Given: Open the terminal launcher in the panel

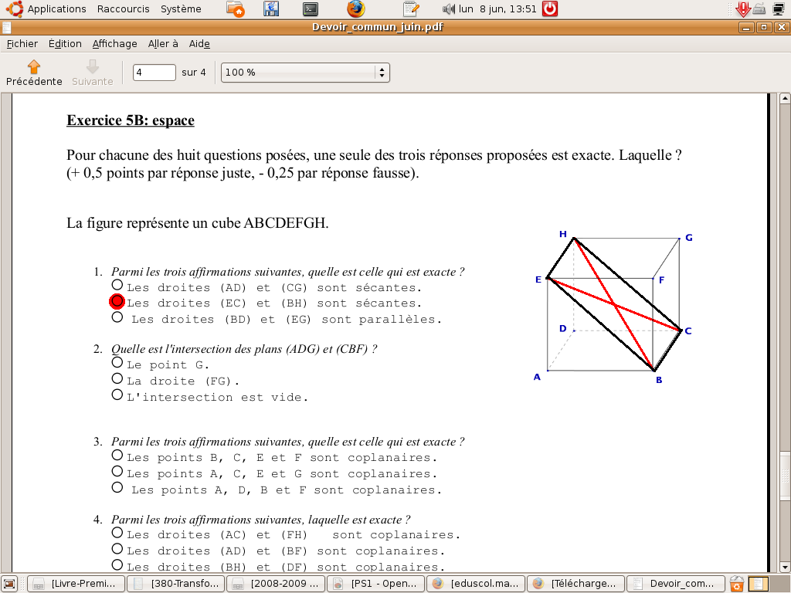Looking at the screenshot, I should 311,9.
